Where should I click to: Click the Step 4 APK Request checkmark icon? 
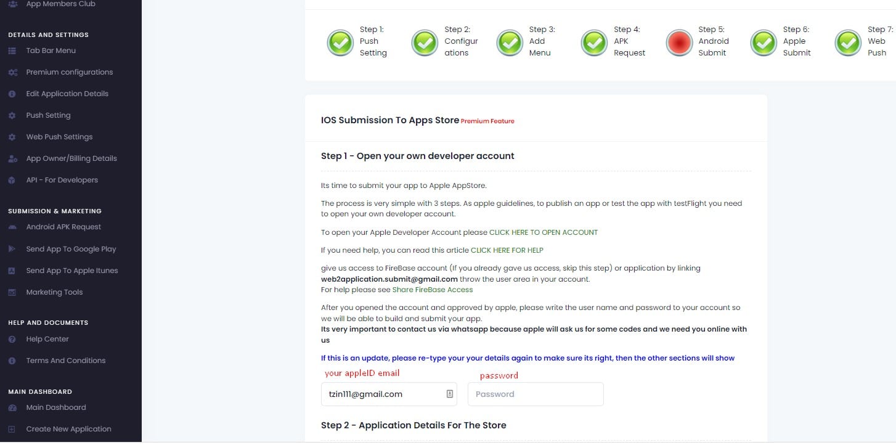[594, 43]
